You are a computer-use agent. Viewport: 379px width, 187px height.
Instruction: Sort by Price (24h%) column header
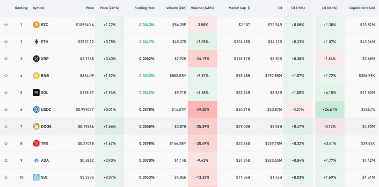click(x=110, y=8)
